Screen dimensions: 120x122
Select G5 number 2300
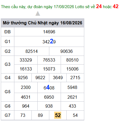[26, 87]
